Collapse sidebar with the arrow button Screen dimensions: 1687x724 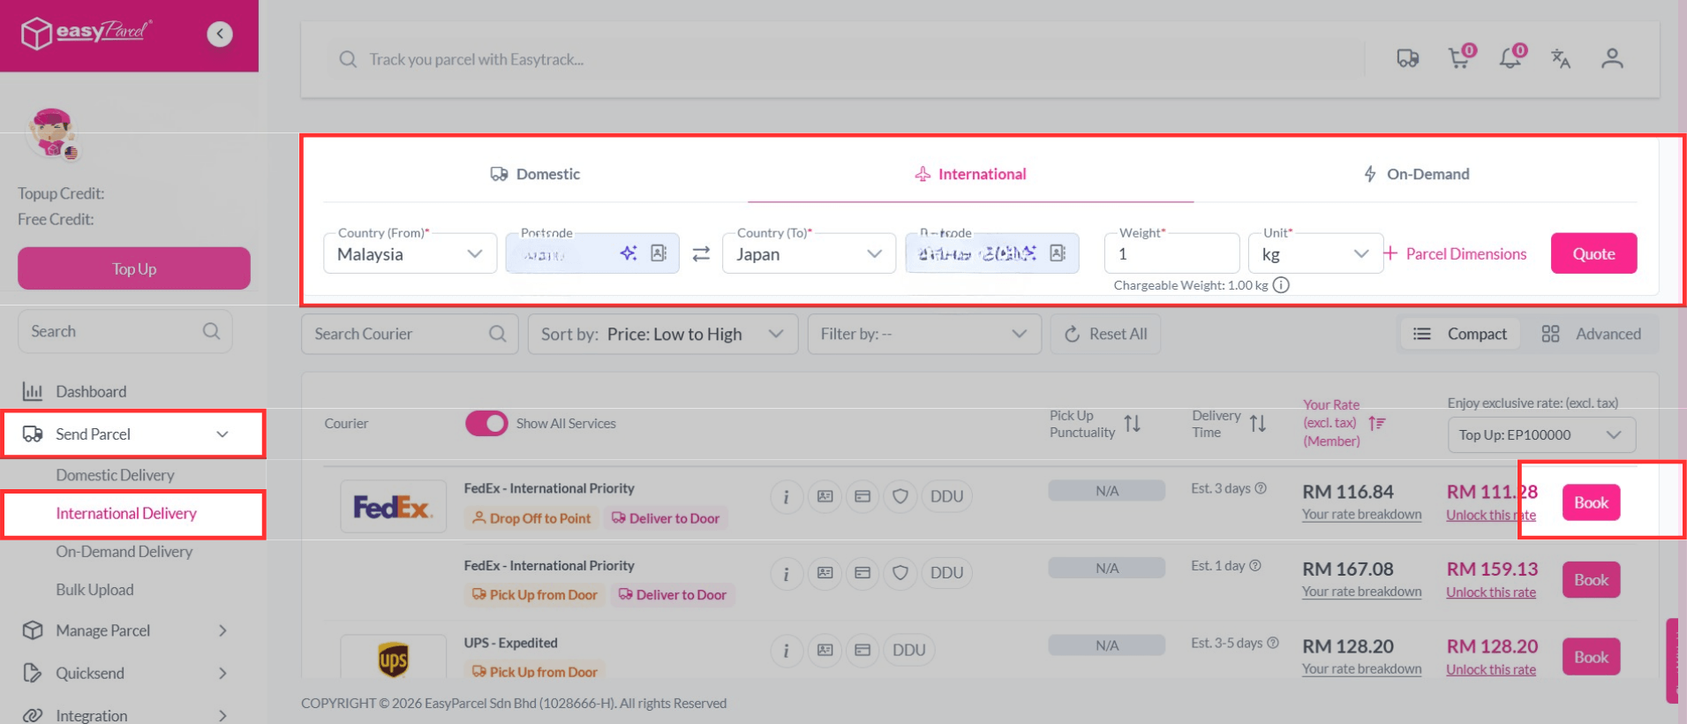pos(220,34)
